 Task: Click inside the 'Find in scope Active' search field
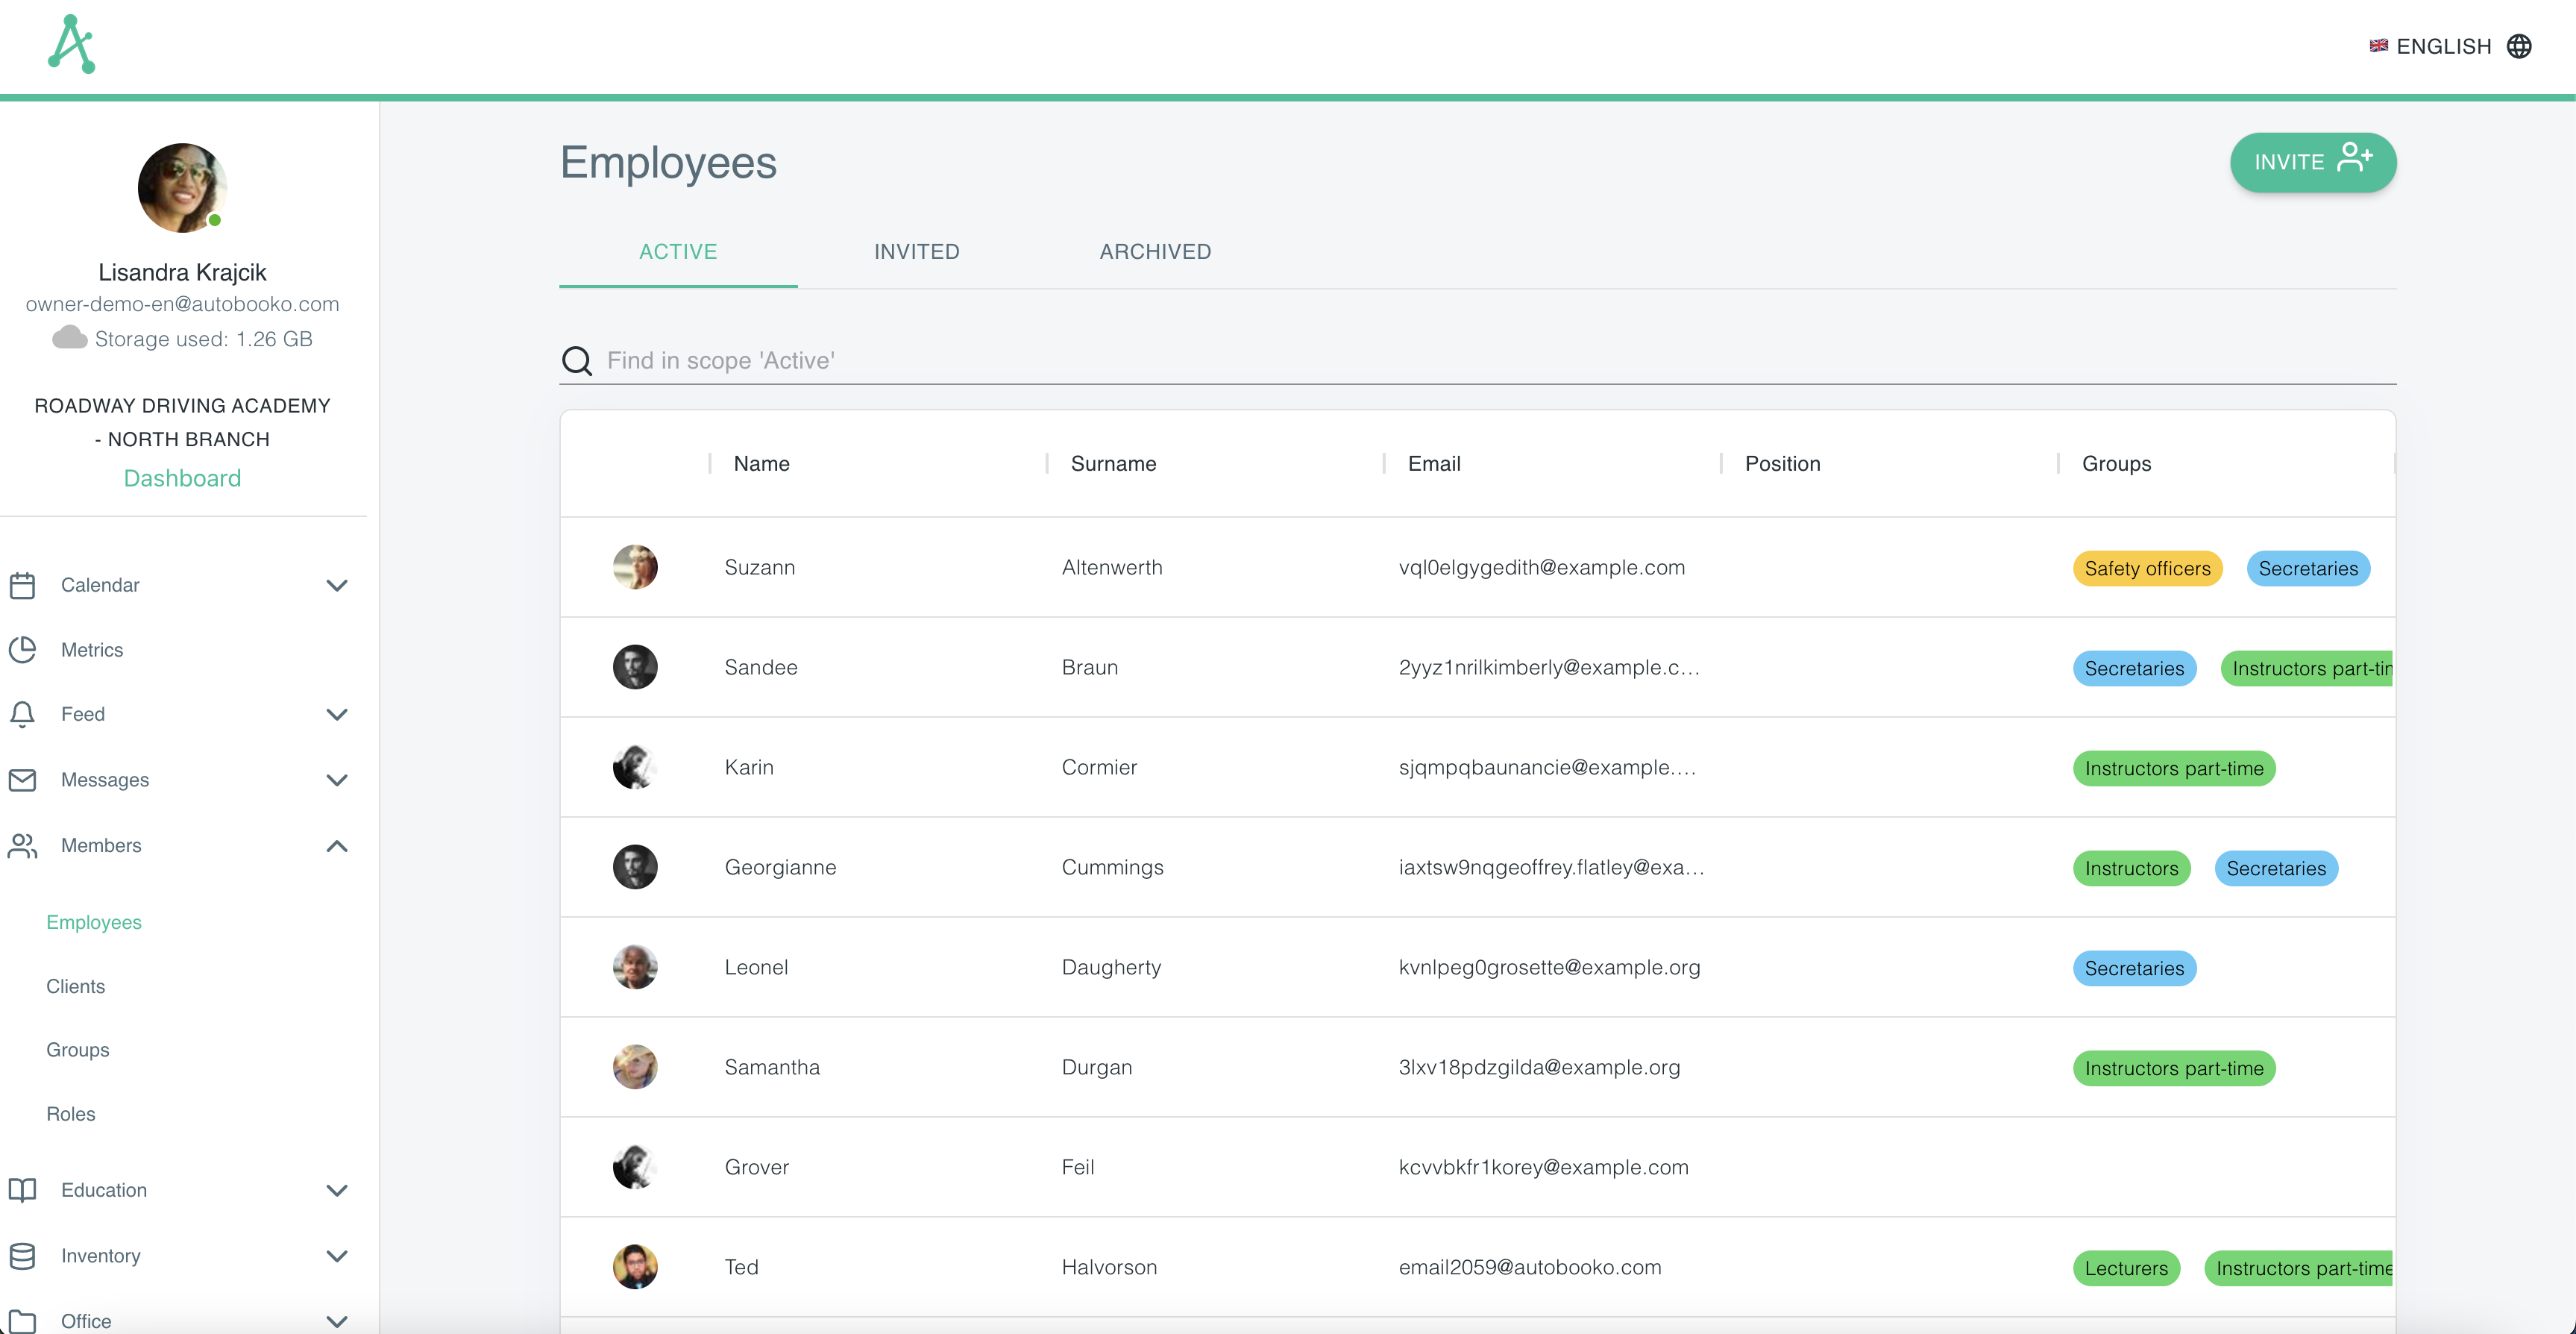[1100, 360]
